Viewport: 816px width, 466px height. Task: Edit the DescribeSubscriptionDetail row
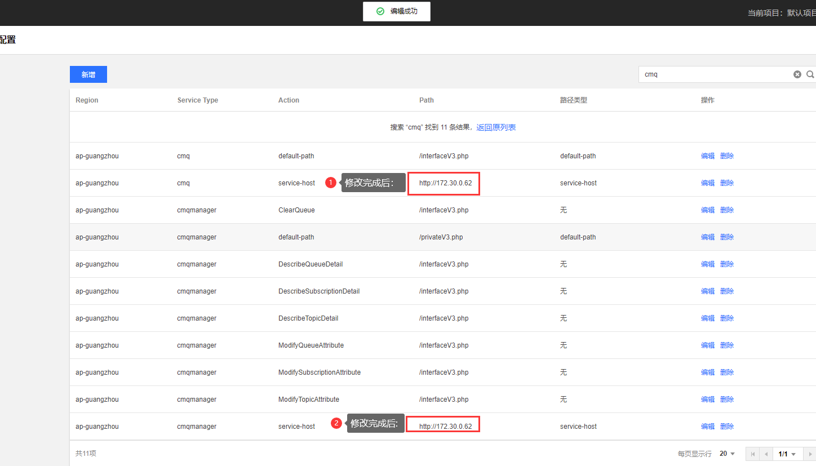coord(708,291)
